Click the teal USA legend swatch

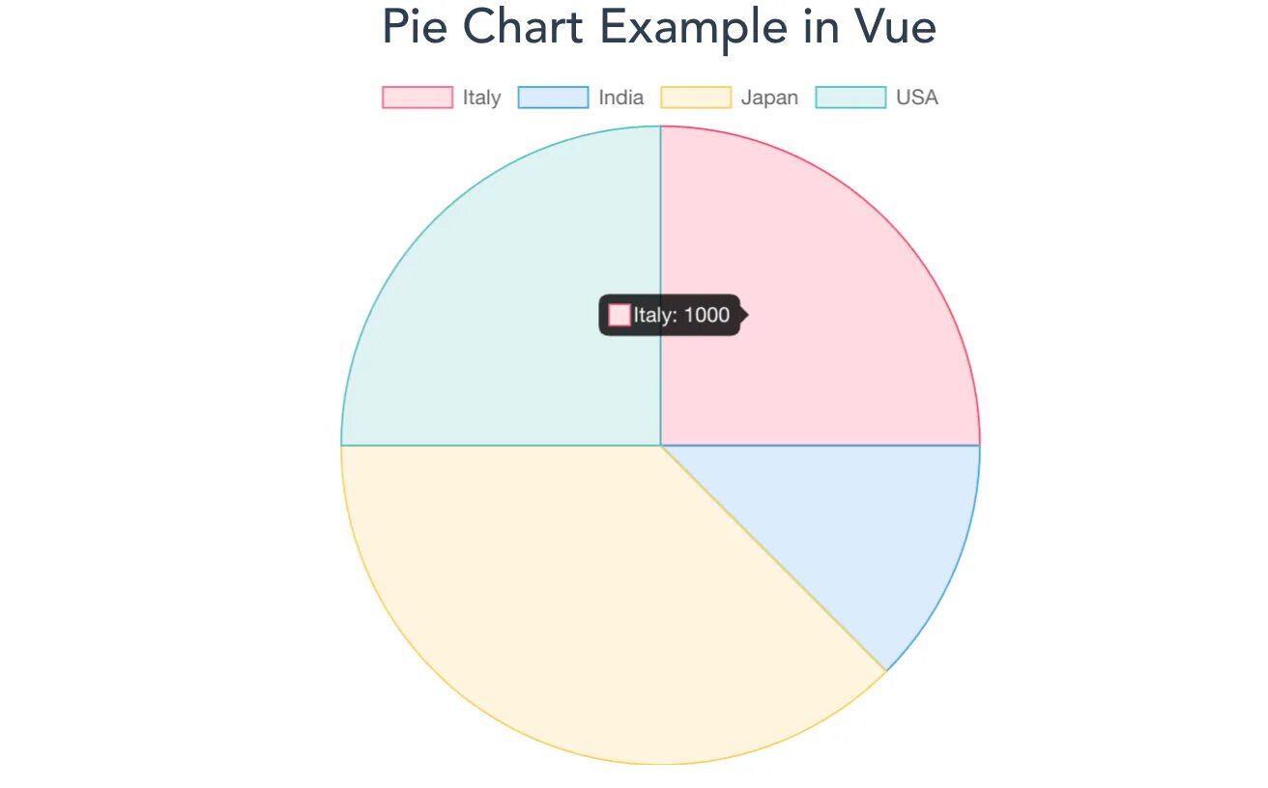(850, 98)
